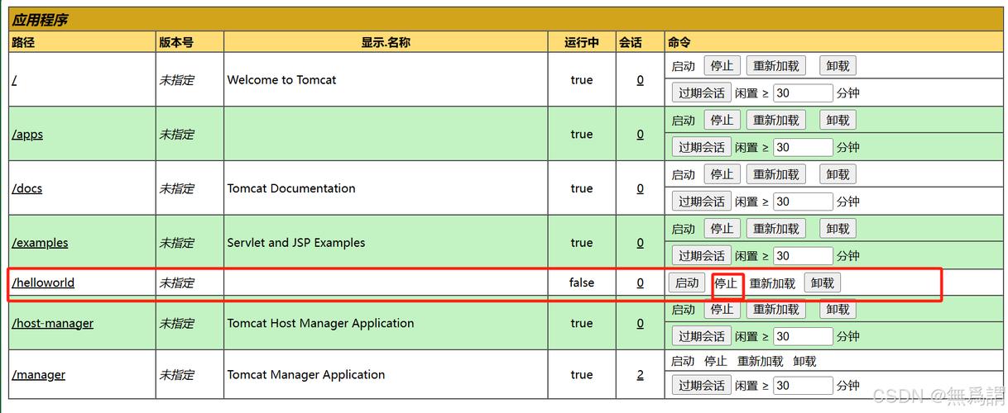Open the /docs path link
This screenshot has height=413, width=1008.
click(x=27, y=188)
